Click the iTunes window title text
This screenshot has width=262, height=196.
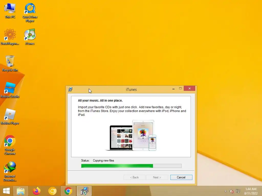[x=131, y=90]
